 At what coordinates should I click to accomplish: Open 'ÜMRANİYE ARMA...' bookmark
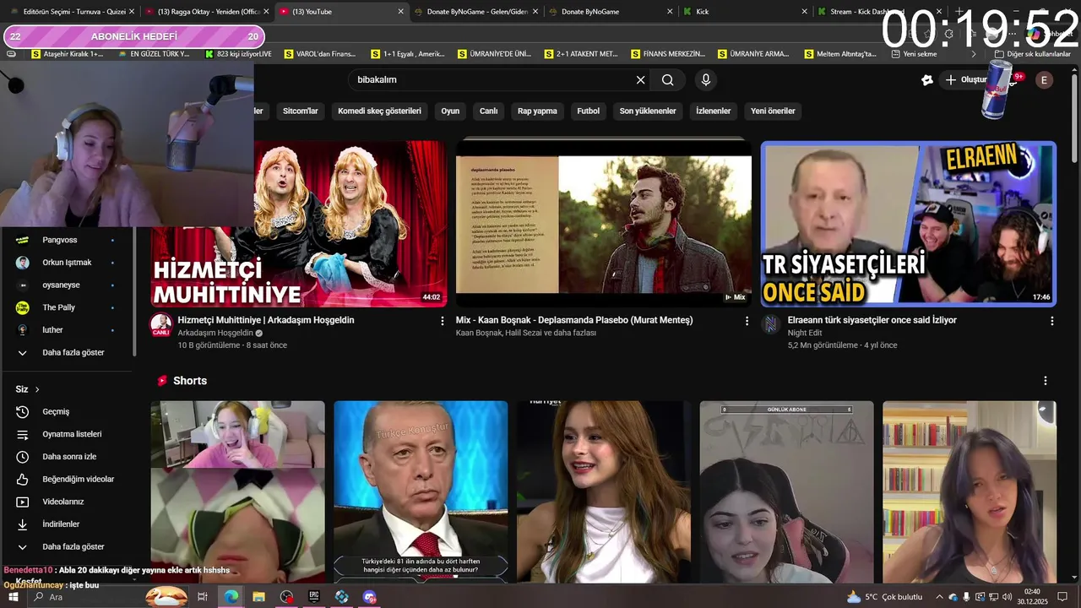point(752,54)
